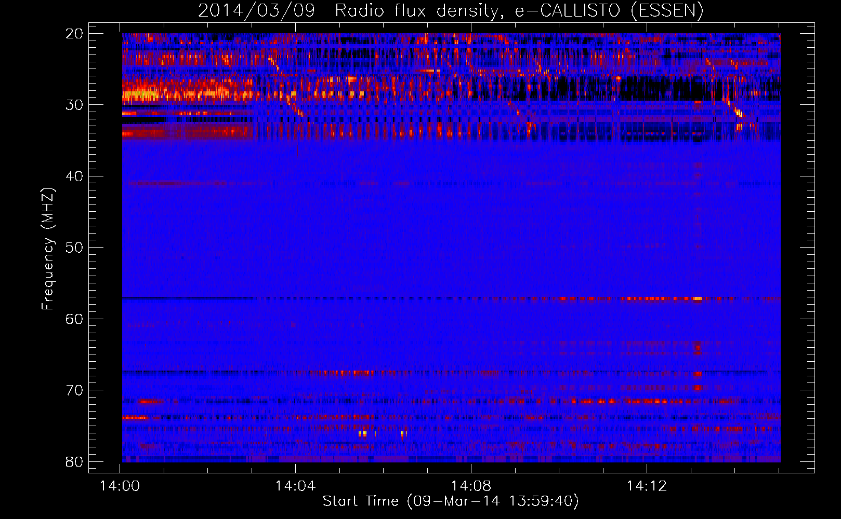Click the 80 MHz tick label
The width and height of the screenshot is (841, 519).
click(x=74, y=462)
